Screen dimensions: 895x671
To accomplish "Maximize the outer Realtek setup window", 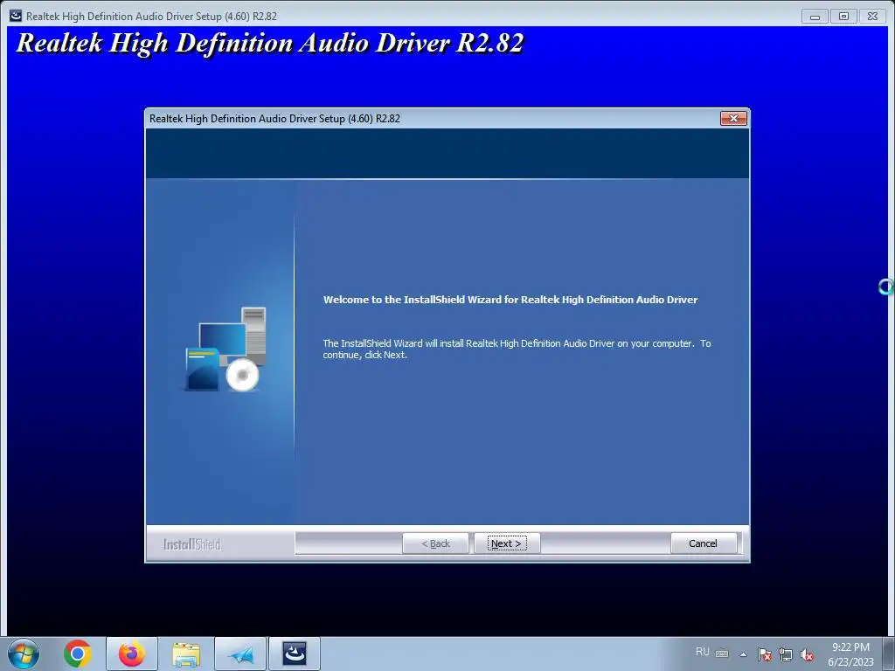I will click(843, 16).
